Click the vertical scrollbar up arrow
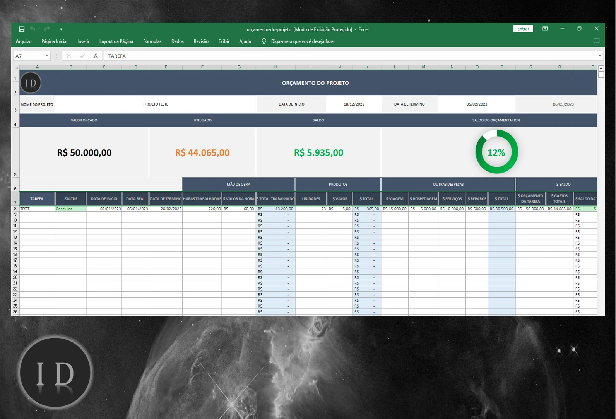 (601, 68)
